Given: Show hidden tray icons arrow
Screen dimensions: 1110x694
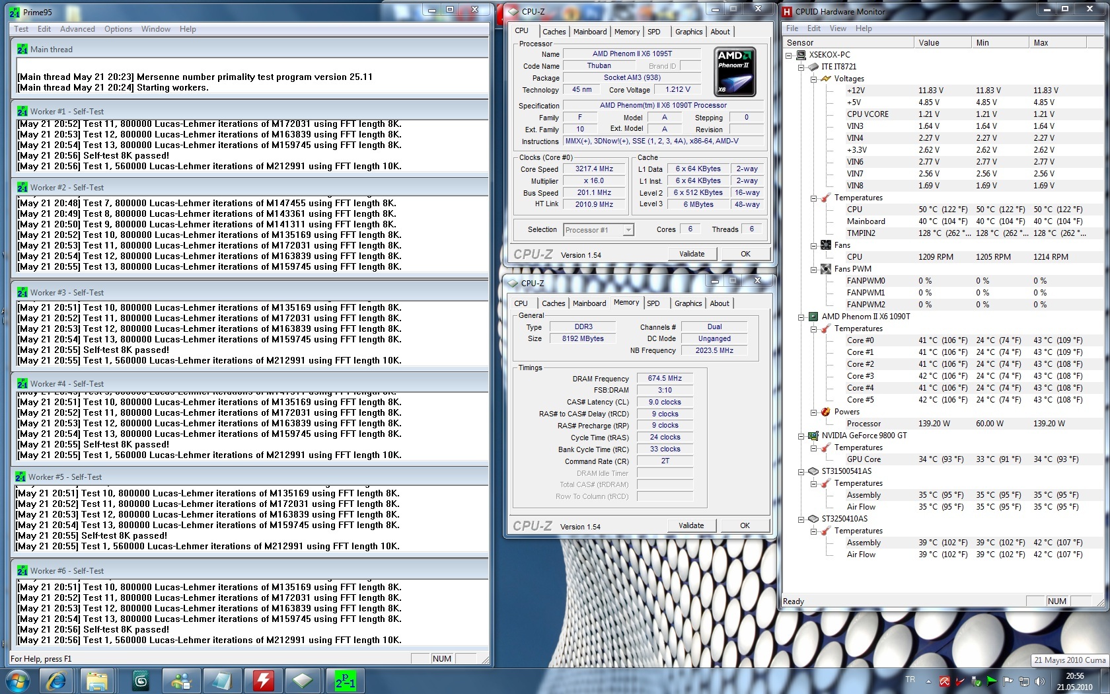Looking at the screenshot, I should (x=928, y=681).
